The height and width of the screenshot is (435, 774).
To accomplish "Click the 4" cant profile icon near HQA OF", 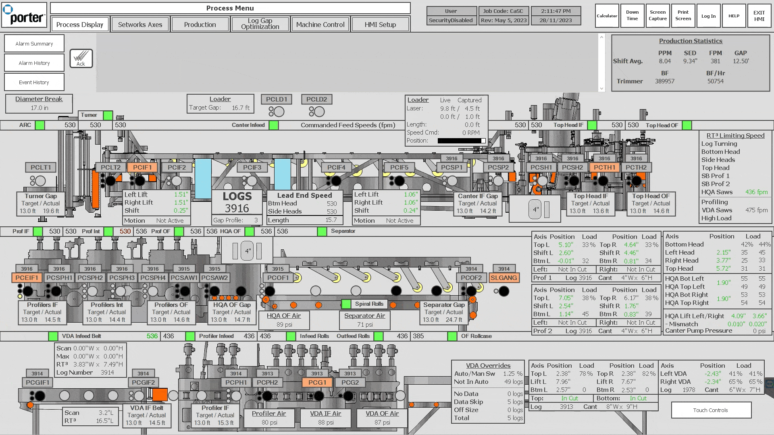I will [x=247, y=251].
